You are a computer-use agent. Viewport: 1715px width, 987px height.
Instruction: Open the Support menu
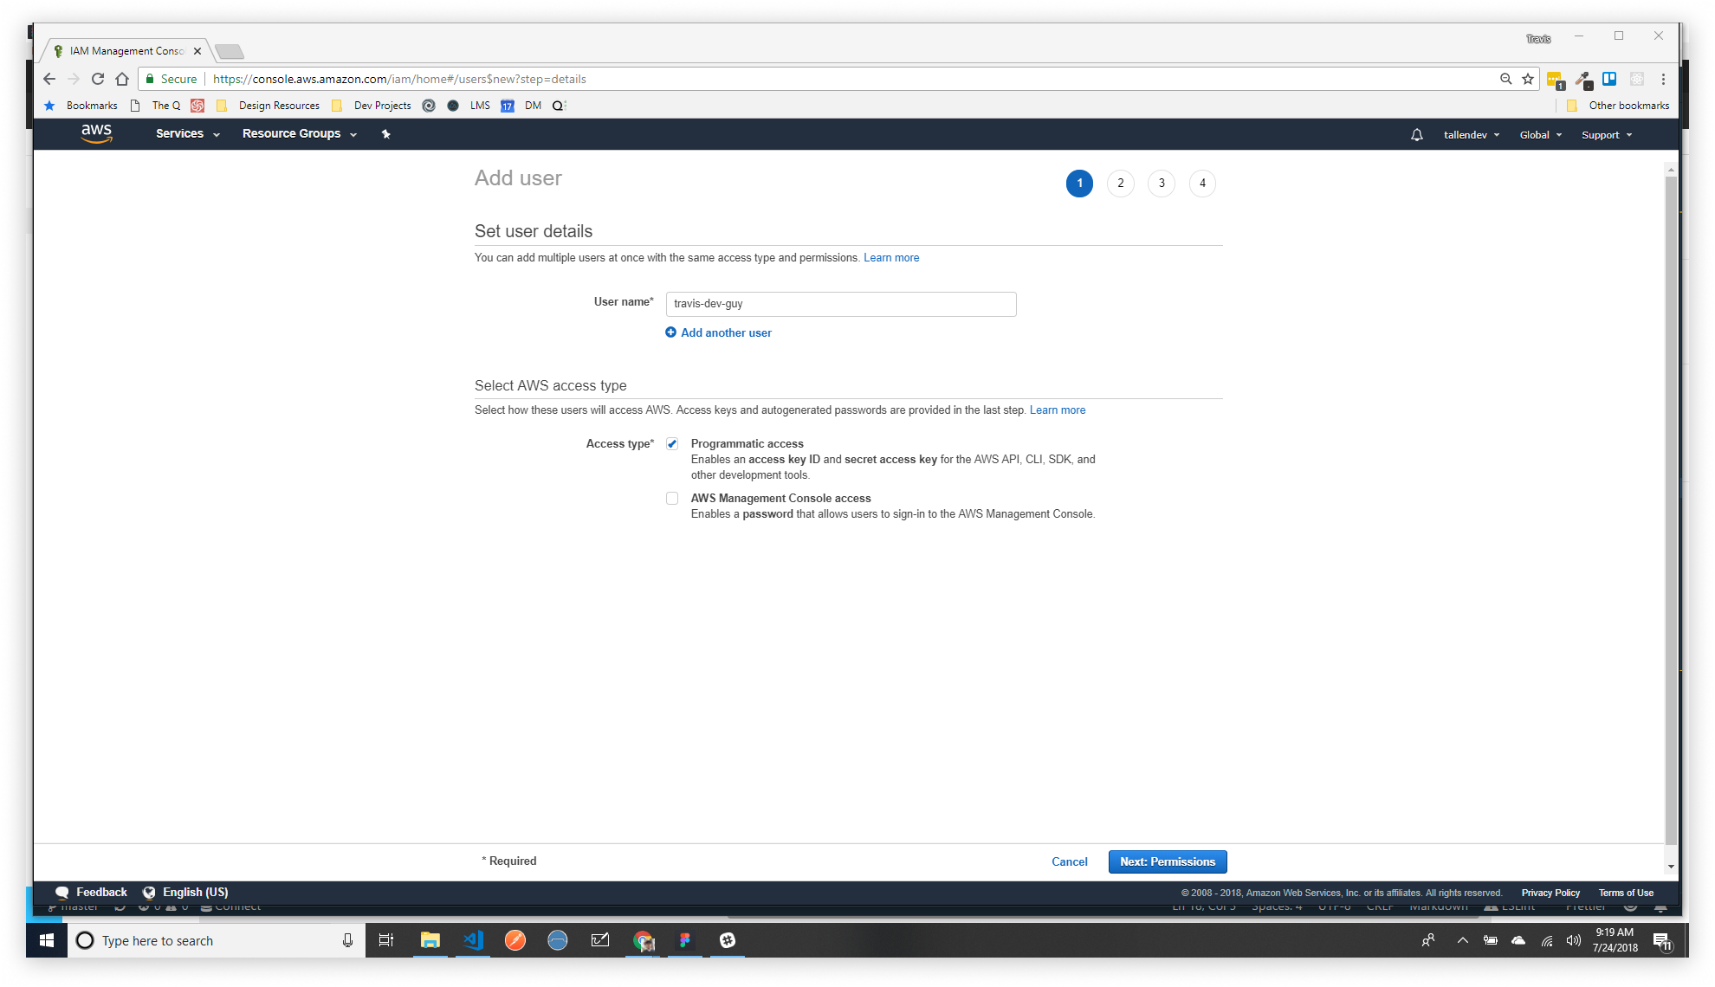[1606, 135]
